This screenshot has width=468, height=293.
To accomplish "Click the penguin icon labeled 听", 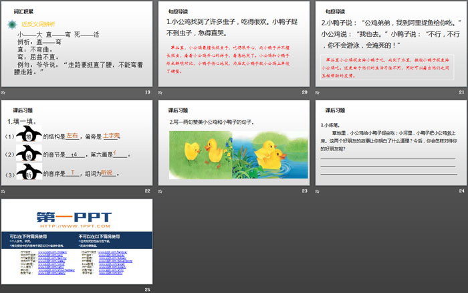I will (29, 173).
